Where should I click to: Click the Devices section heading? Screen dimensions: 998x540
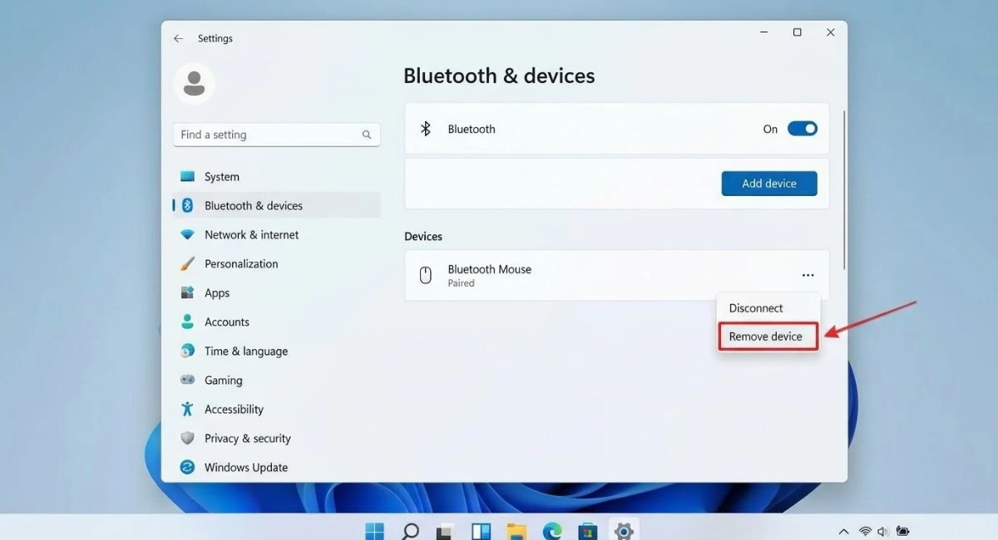(x=423, y=237)
